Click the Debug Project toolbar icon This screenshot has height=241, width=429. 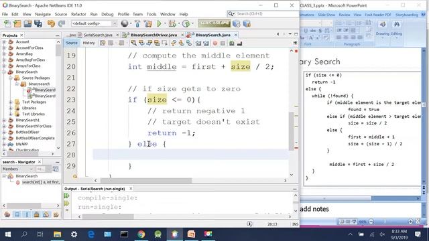(x=172, y=24)
